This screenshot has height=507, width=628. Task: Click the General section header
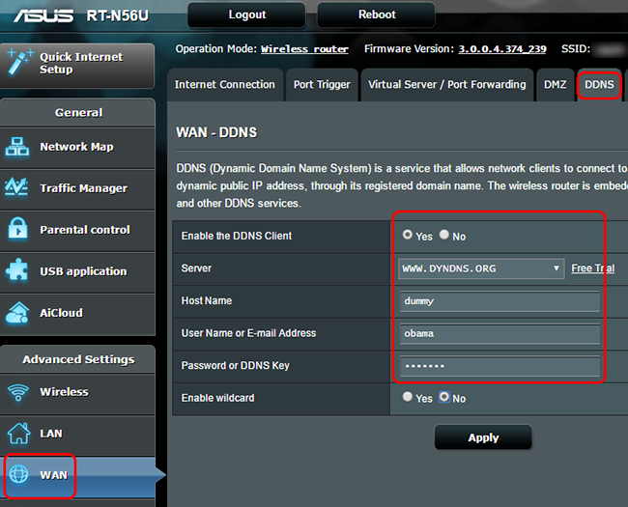click(x=78, y=113)
